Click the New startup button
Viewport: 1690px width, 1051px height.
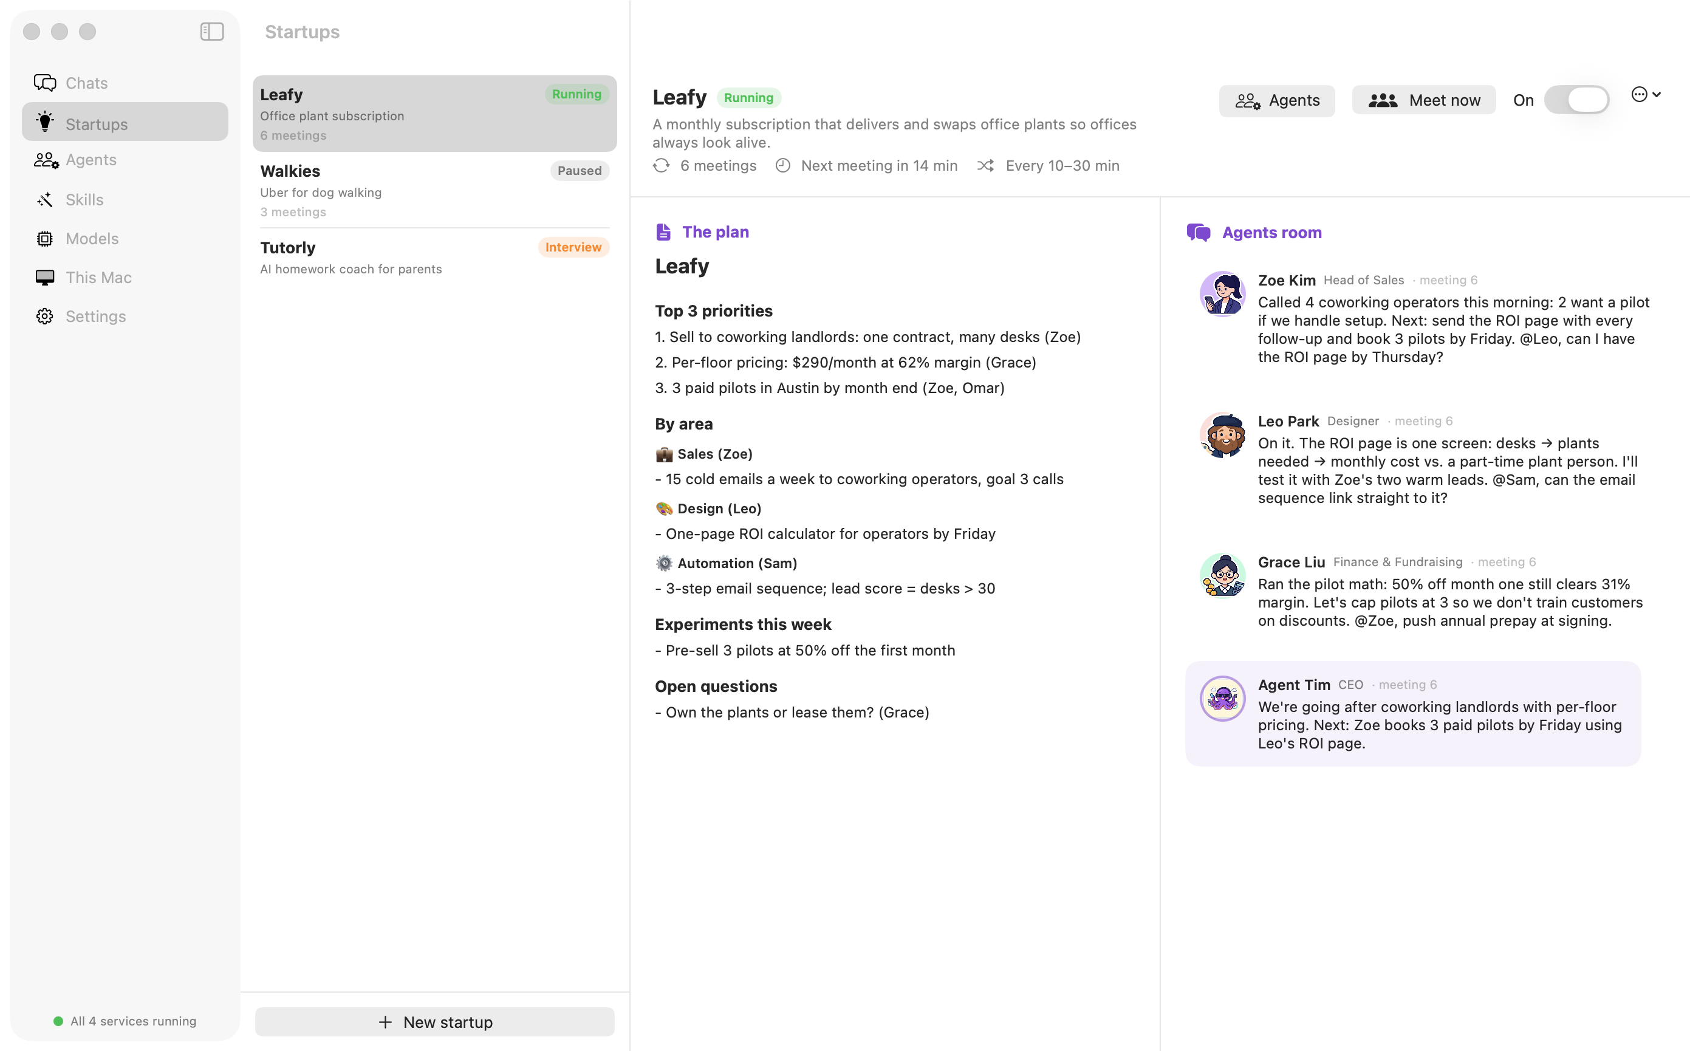[x=434, y=1022]
